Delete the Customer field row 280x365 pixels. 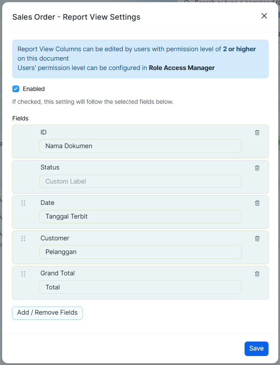[257, 238]
